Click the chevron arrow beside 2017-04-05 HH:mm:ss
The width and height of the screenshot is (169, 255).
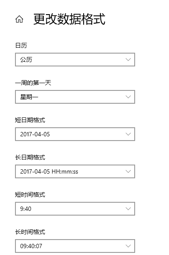(x=128, y=171)
